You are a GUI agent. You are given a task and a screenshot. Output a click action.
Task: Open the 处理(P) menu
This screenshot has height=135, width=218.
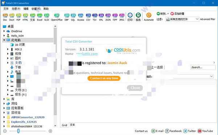pos(16,9)
